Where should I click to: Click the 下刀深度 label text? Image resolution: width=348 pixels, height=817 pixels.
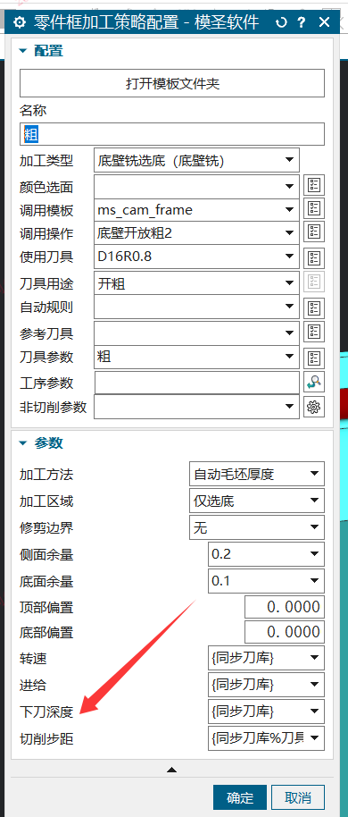pos(46,712)
